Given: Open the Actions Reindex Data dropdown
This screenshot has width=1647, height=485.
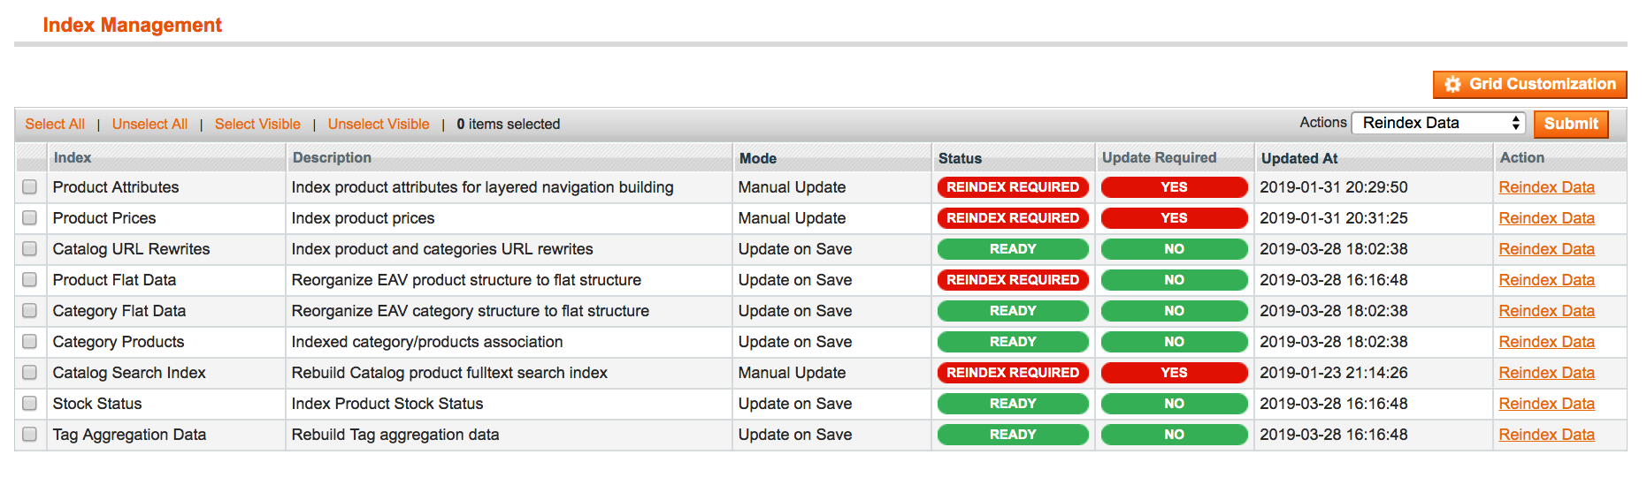Looking at the screenshot, I should point(1441,124).
